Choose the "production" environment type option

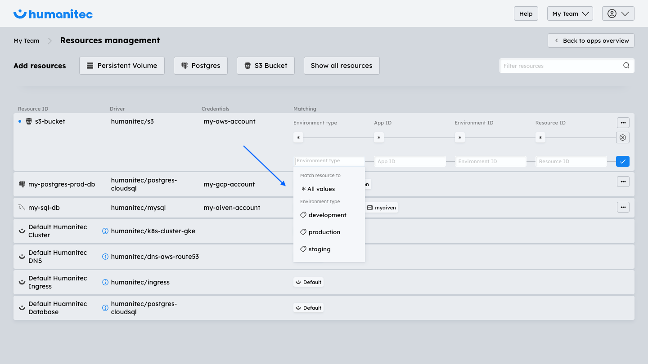click(x=324, y=232)
